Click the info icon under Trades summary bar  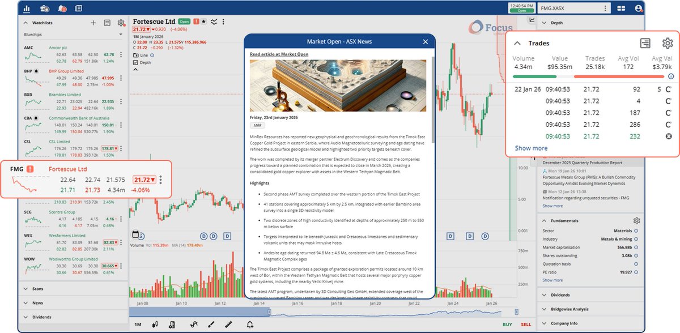coord(671,76)
